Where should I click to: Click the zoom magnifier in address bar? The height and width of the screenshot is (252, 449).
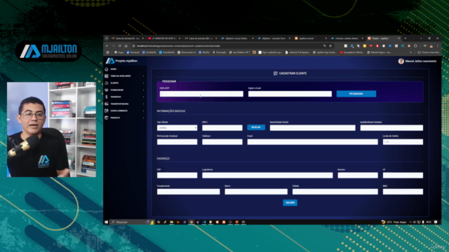(x=324, y=45)
